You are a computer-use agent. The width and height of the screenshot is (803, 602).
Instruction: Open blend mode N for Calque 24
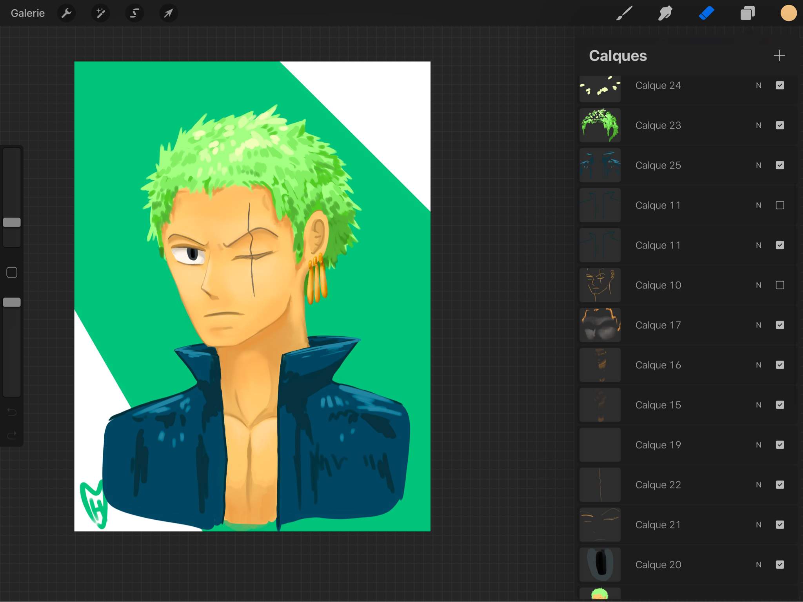pos(759,85)
